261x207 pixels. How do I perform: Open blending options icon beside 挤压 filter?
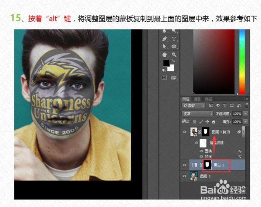[240, 156]
